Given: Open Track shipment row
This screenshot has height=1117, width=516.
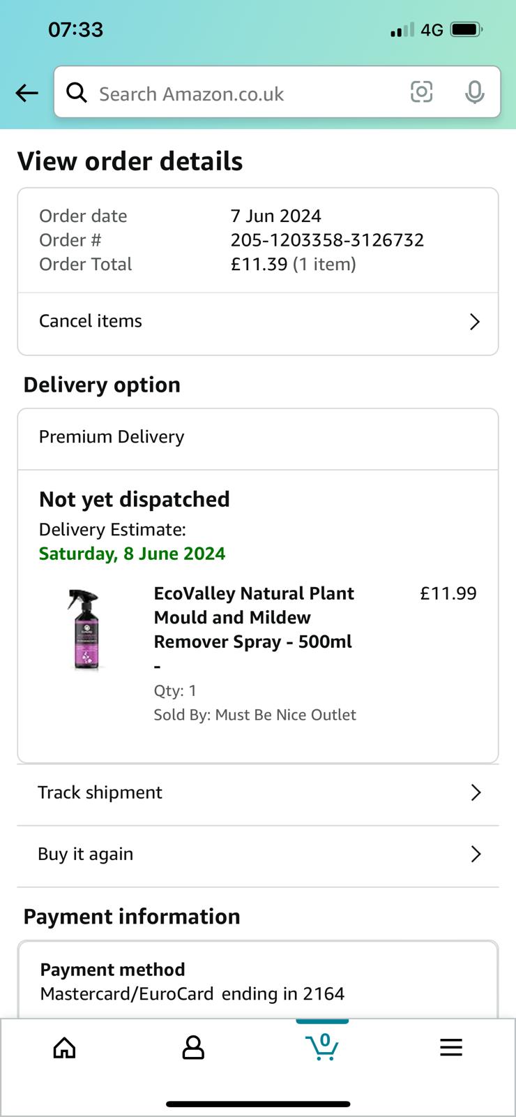Looking at the screenshot, I should [x=258, y=793].
